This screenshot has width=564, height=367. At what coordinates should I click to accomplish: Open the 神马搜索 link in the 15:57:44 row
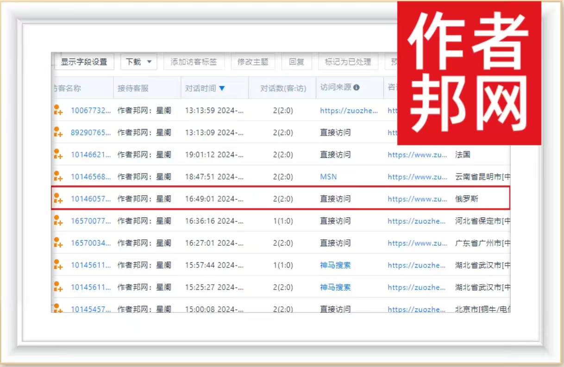coord(335,265)
